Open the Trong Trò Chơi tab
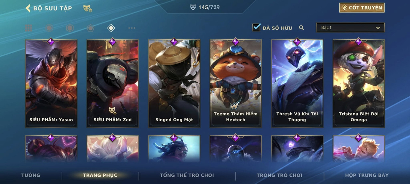Screen dimensions: 410x184 tap(279, 175)
